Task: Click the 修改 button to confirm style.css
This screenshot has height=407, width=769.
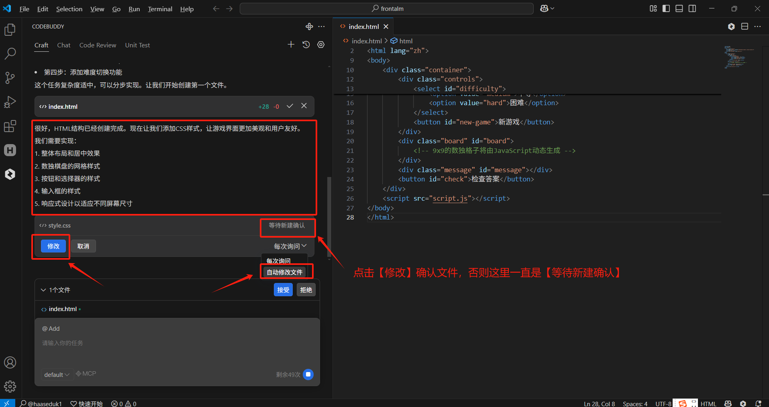Action: (53, 246)
